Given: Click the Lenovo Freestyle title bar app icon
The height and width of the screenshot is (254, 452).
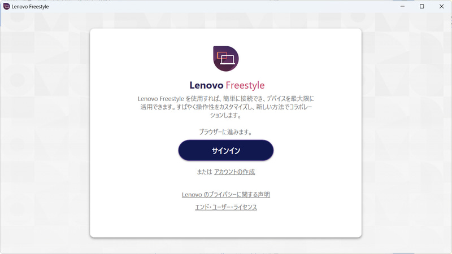Looking at the screenshot, I should click(x=6, y=6).
